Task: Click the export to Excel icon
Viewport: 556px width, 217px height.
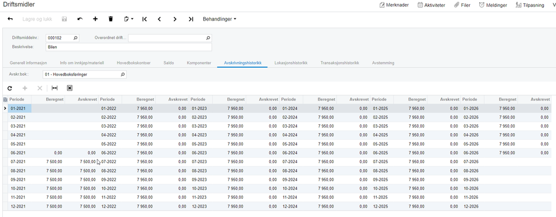Action: click(70, 88)
